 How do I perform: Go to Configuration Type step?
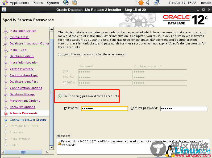pyautogui.click(x=24, y=75)
